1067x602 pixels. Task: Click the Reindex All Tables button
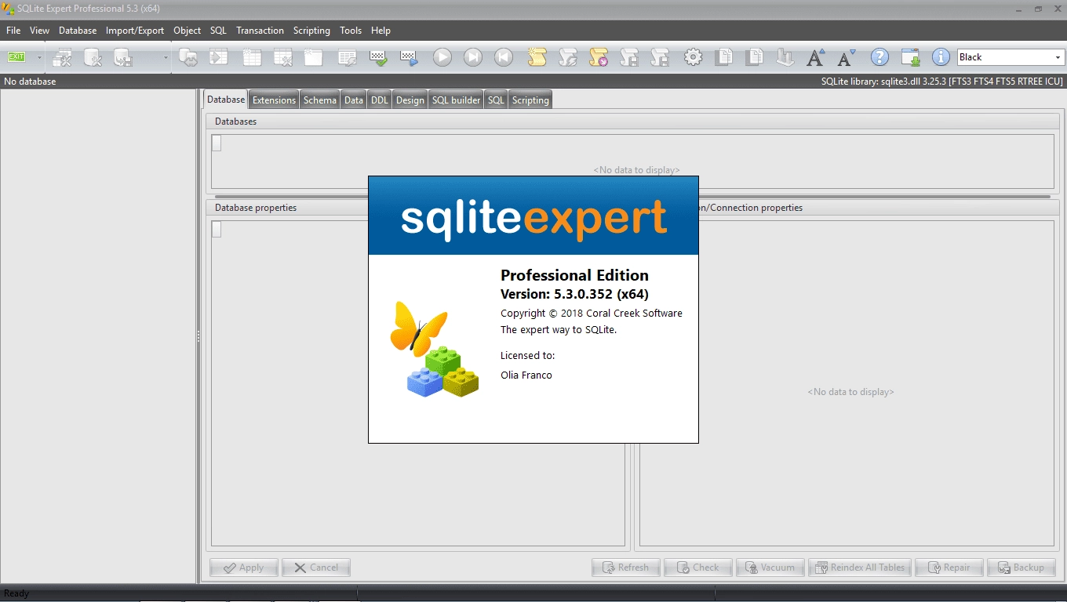click(x=860, y=568)
